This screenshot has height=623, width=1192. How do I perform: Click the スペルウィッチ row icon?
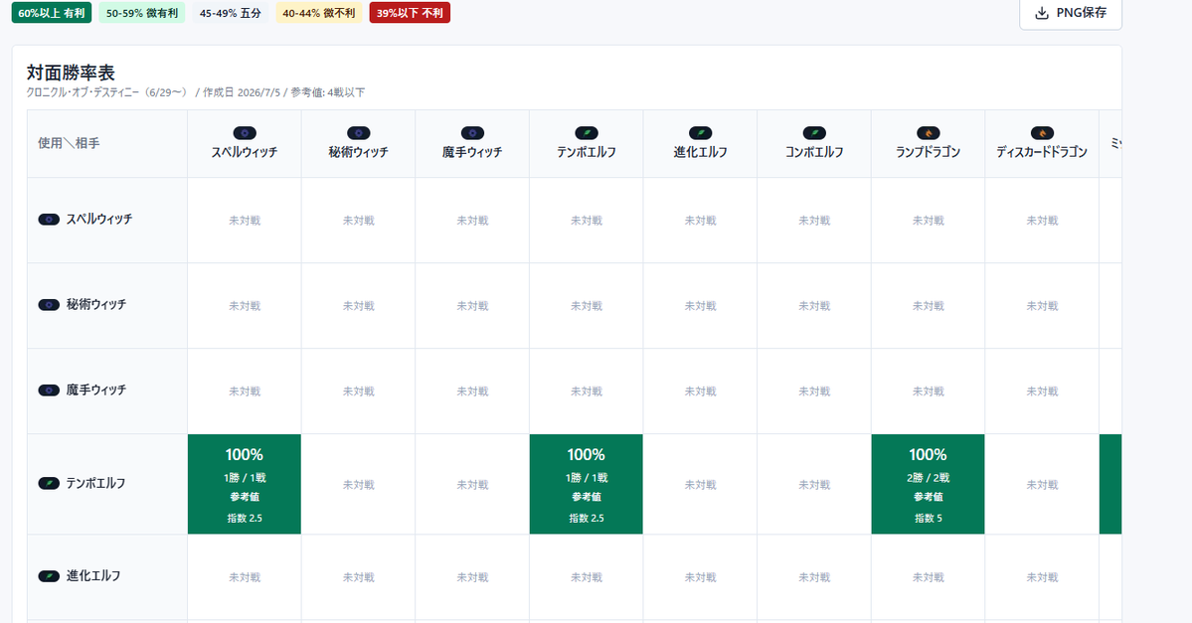click(49, 220)
